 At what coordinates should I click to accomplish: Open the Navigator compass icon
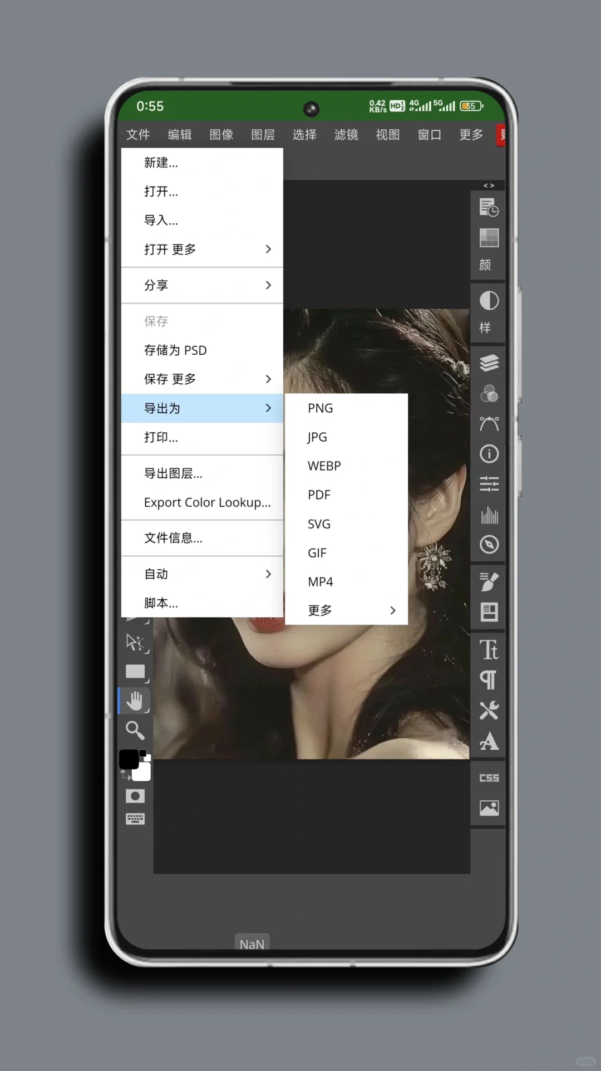[x=489, y=544]
